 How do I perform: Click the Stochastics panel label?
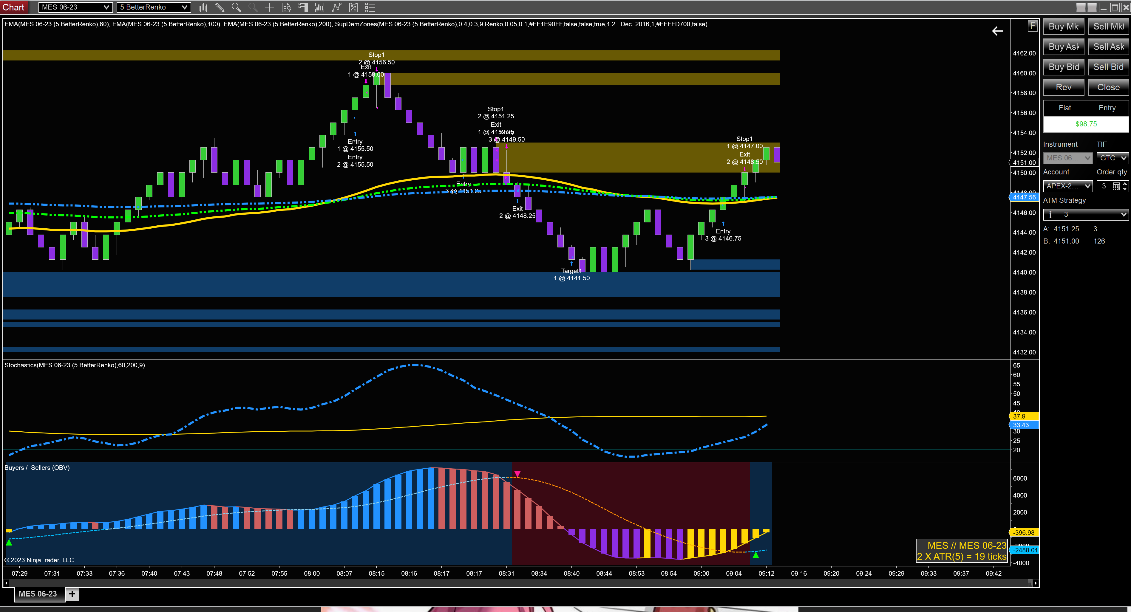(x=75, y=365)
